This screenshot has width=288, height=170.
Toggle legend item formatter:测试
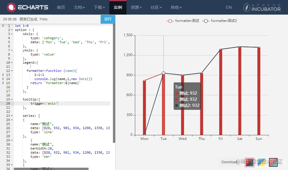click(183, 21)
